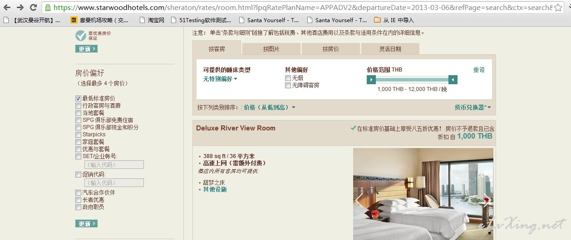This screenshot has height=240, width=571.
Task: Uncheck the 最低标准房价 checkbox
Action: tap(79, 98)
